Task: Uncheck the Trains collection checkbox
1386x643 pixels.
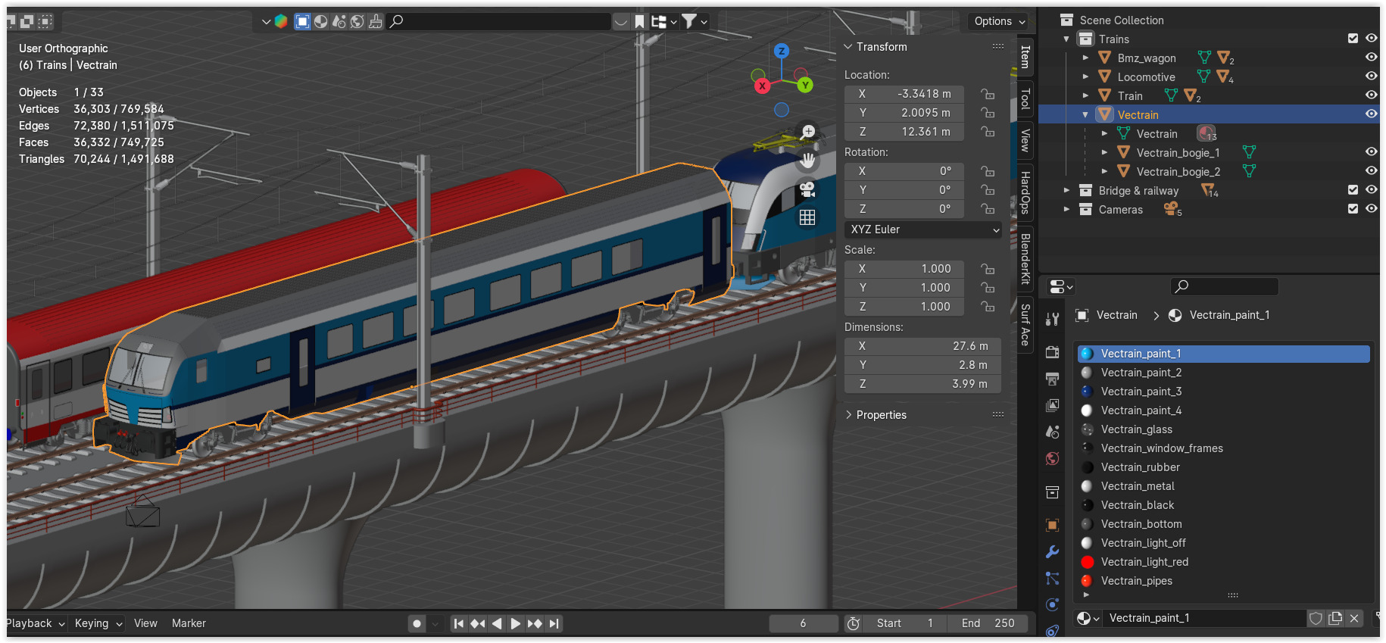Action: [x=1353, y=39]
